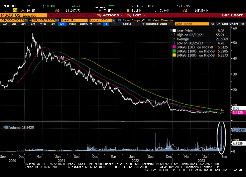246x177 pixels.
Task: Collapse the Volume legend box
Action: (3, 127)
